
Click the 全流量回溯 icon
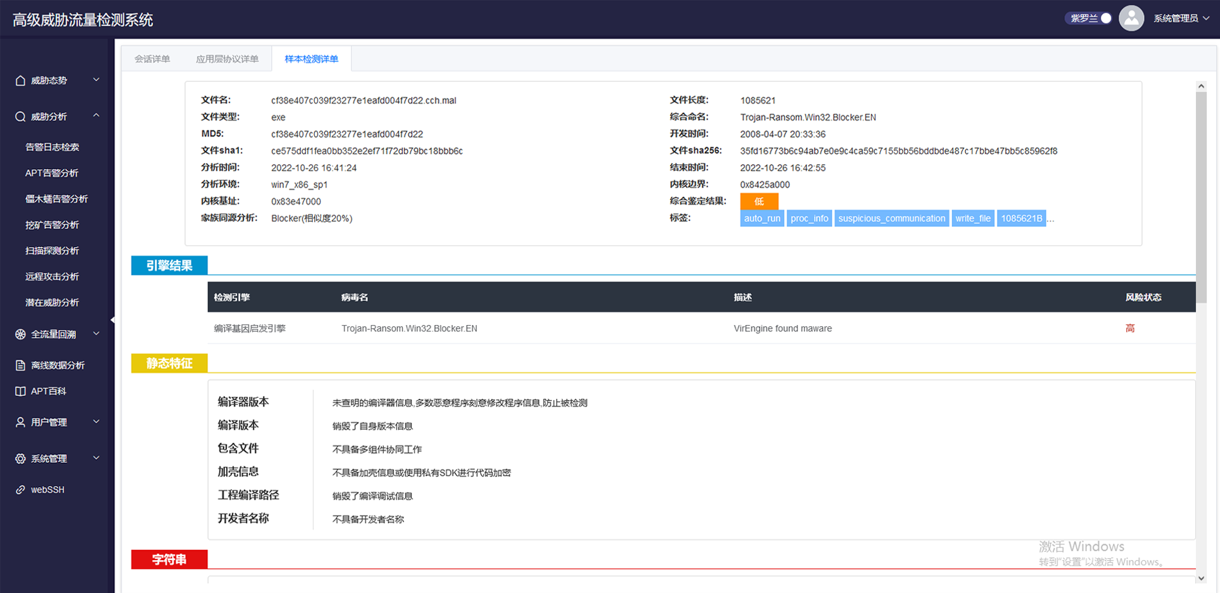tap(20, 334)
